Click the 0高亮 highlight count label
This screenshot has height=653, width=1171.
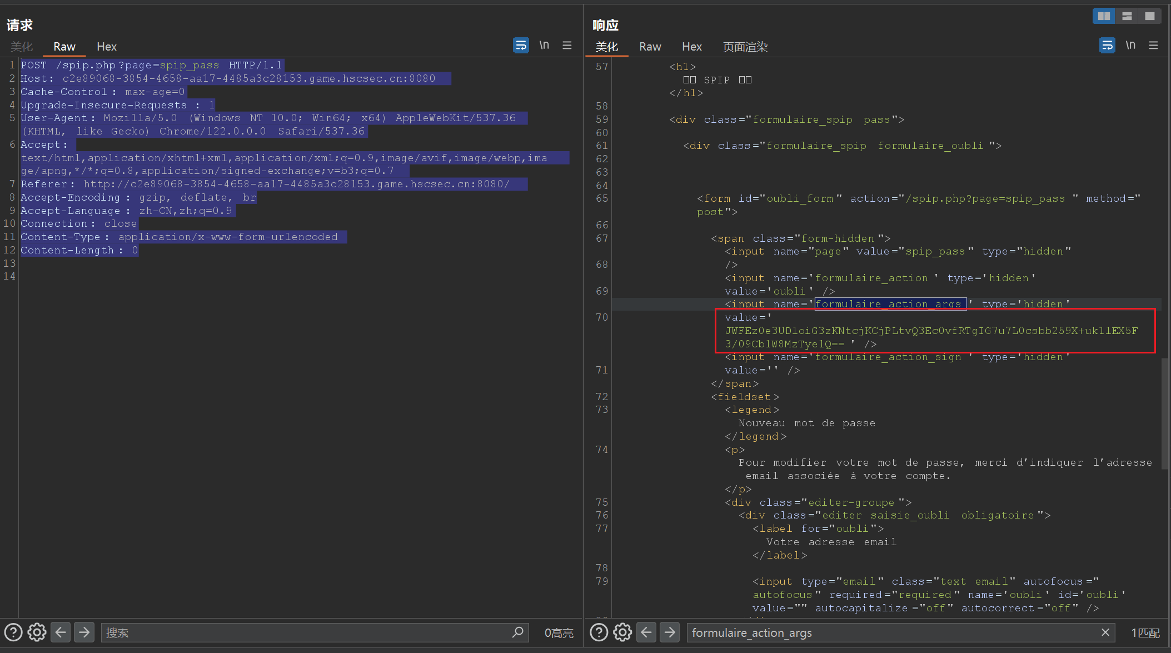[x=559, y=632]
